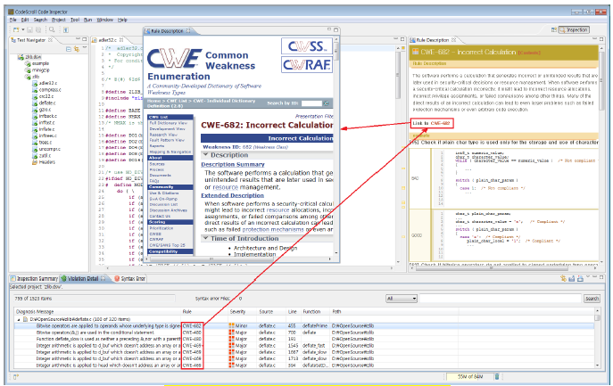This screenshot has width=613, height=386.
Task: Click the CWRAF logo in CWE page
Action: click(307, 64)
